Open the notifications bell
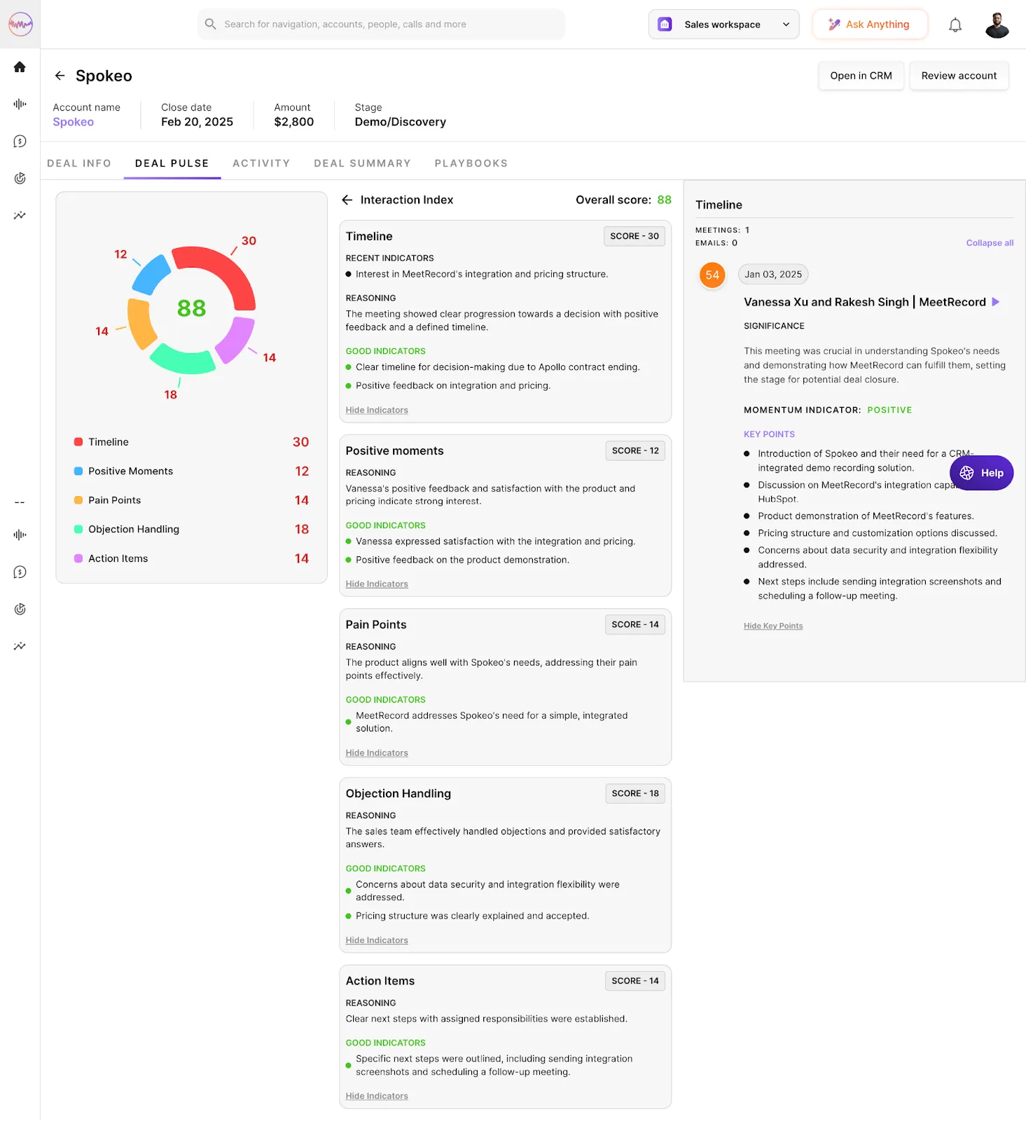 pos(955,25)
